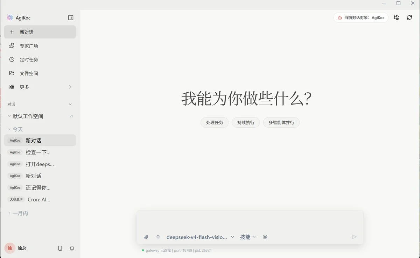Screen dimensions: 420x258
Task: Open 专家广场 from the sidebar
Action: click(40, 46)
